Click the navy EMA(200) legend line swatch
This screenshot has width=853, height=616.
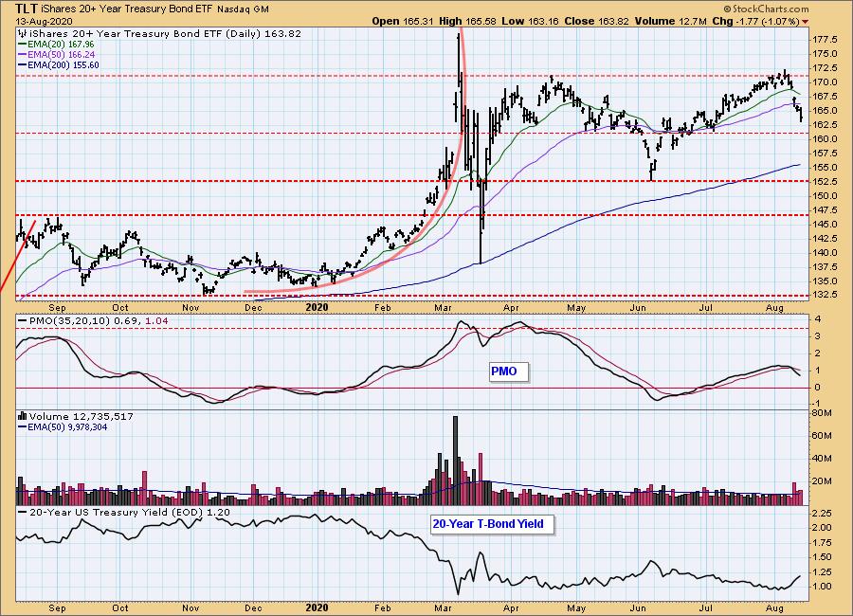coord(23,64)
